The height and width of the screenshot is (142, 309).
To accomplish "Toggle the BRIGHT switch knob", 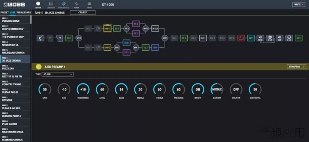I will [198, 89].
